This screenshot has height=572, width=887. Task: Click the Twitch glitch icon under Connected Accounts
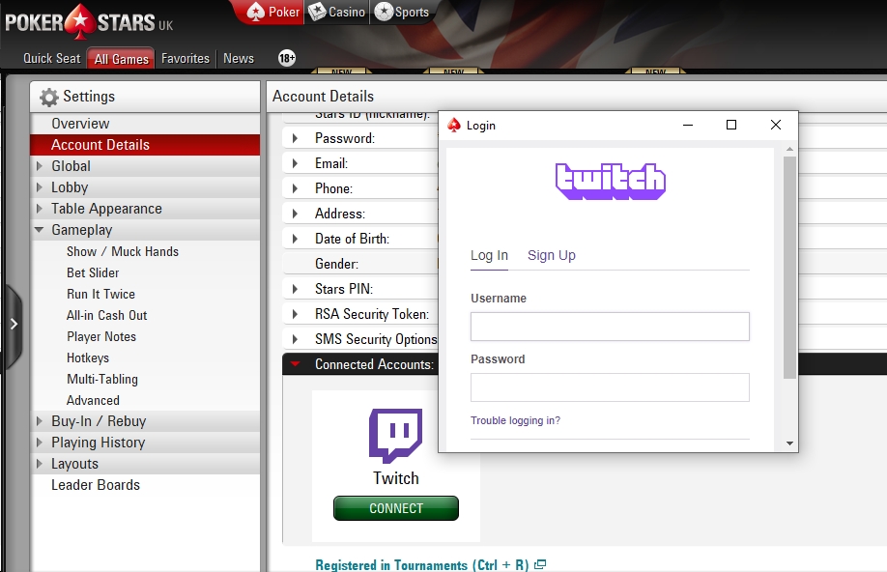tap(395, 436)
